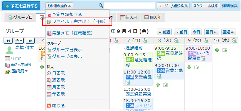Screen dimensions: 241x111
Task: Open the 個人月 tab
Action: (128, 18)
